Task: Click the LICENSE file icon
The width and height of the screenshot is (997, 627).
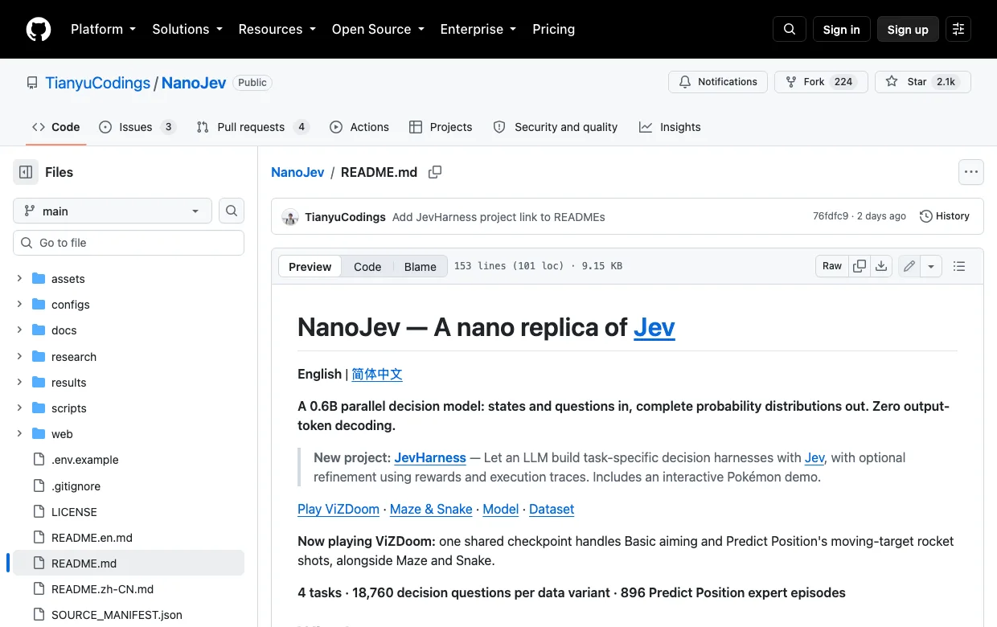Action: (x=39, y=511)
